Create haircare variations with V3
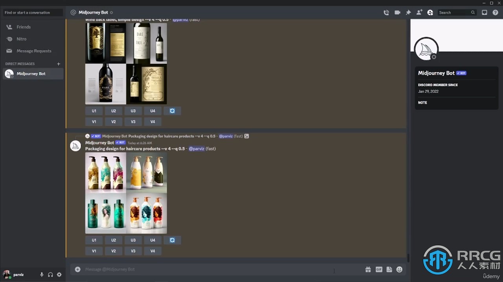This screenshot has width=503, height=282. (x=133, y=251)
